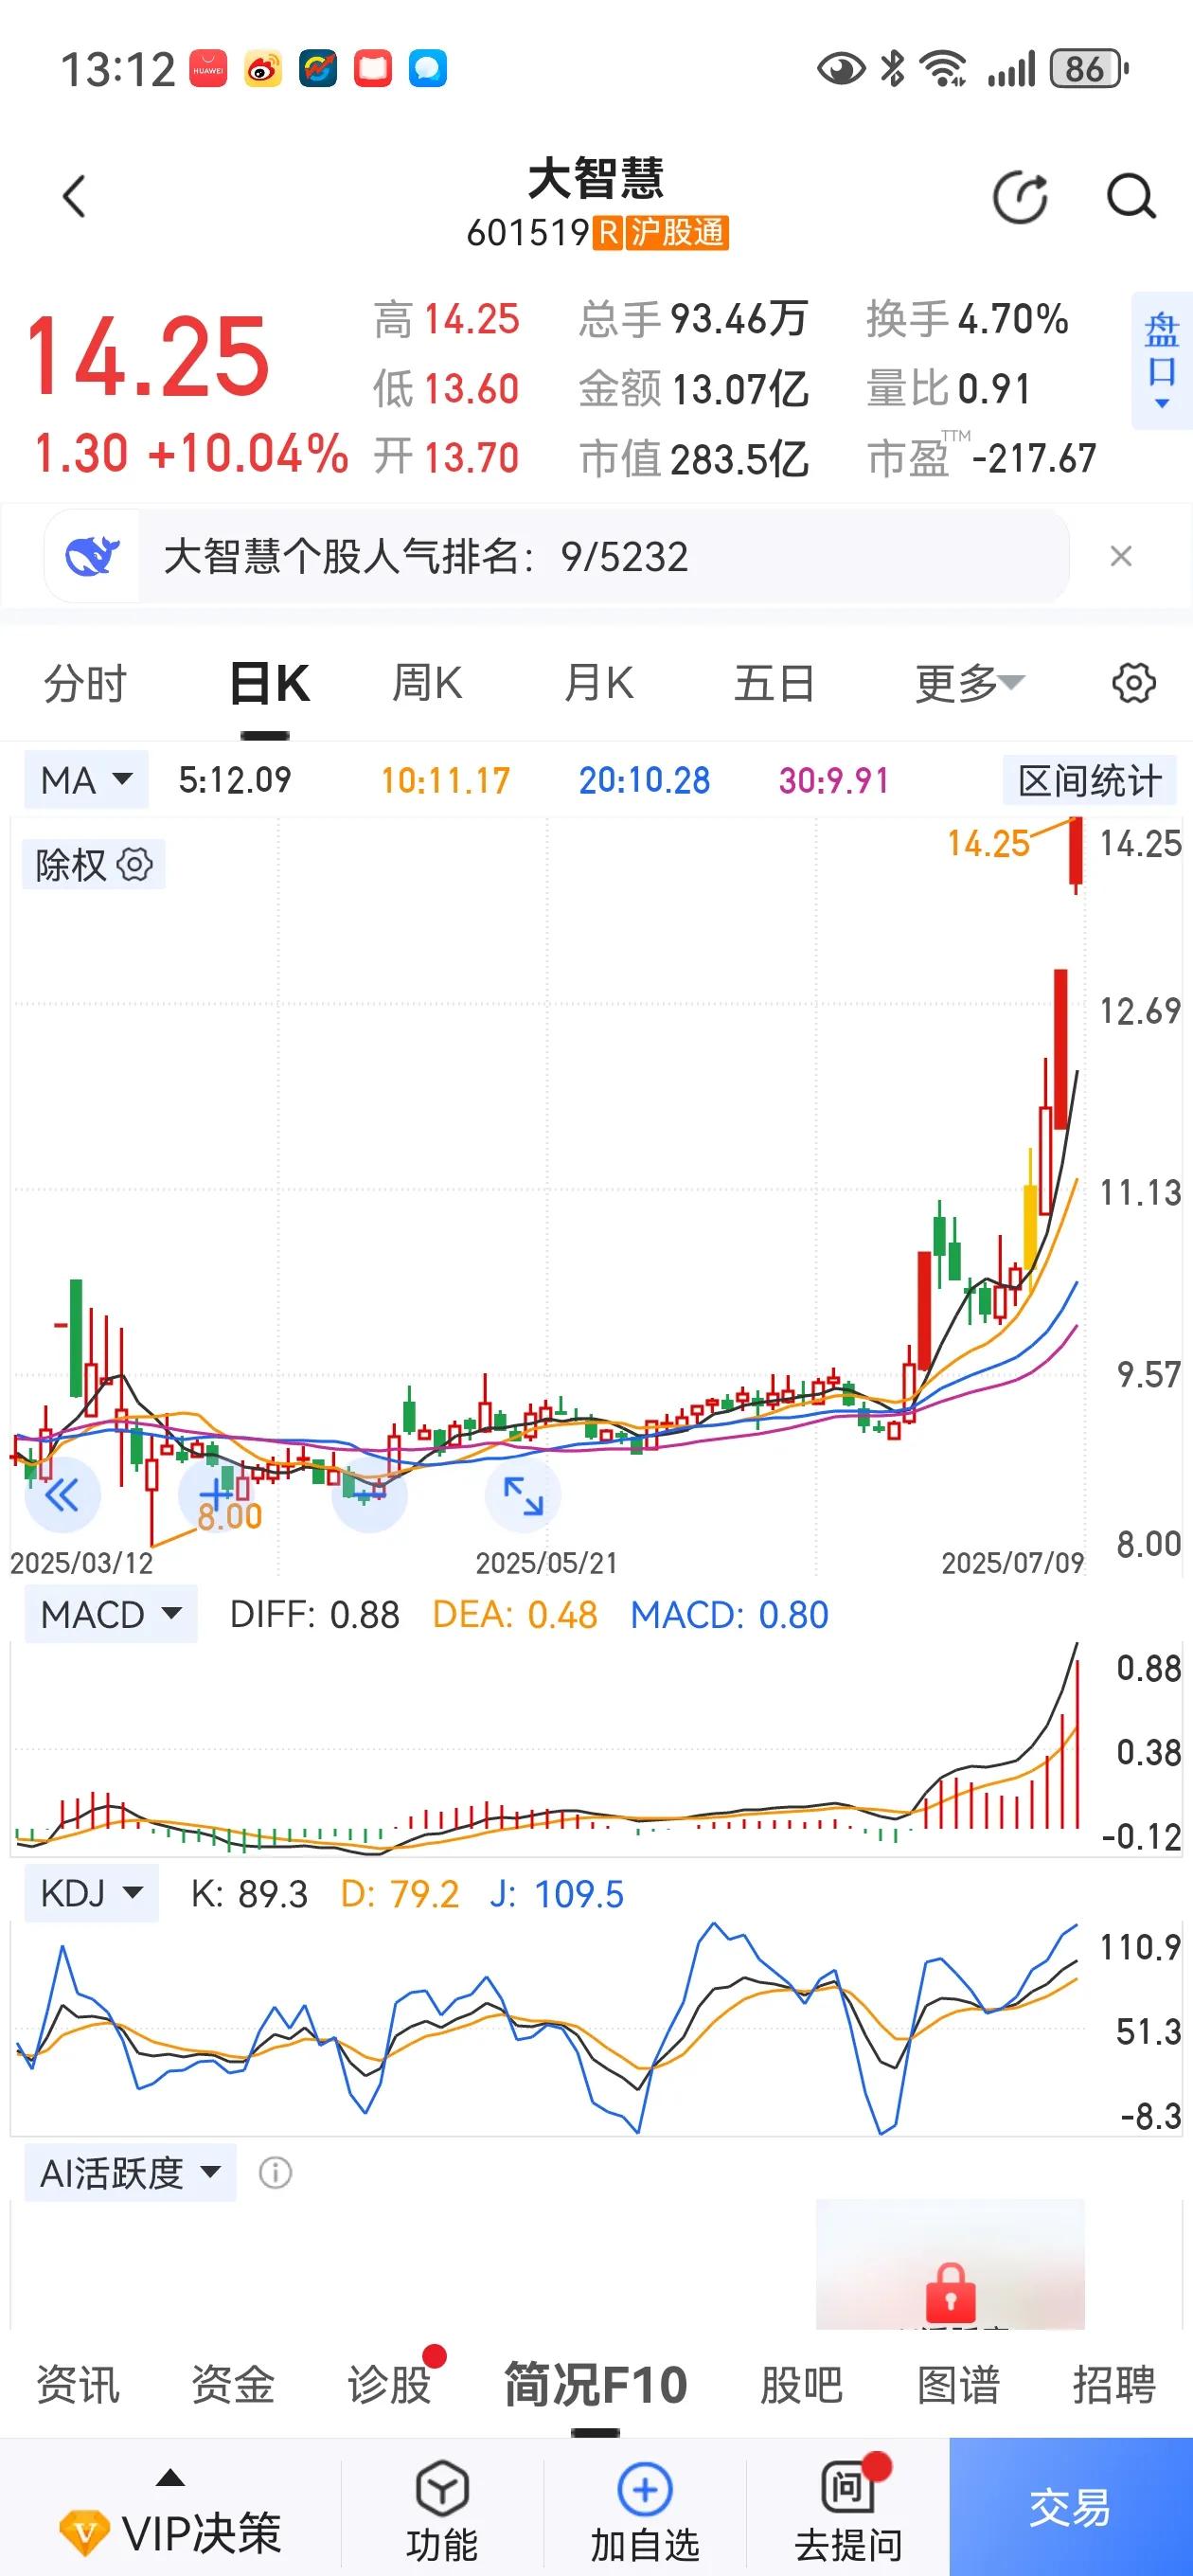Tap the 5:12.09 MA value
The height and width of the screenshot is (2576, 1193).
235,780
